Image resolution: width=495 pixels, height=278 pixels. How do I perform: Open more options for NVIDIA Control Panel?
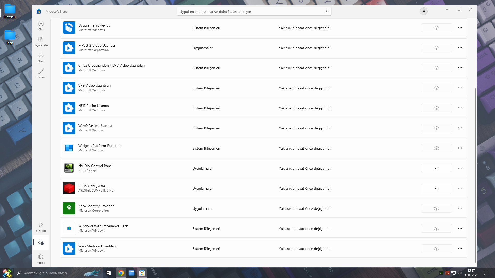click(x=460, y=168)
